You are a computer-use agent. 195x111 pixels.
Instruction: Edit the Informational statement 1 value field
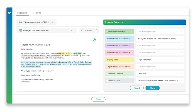160,39
